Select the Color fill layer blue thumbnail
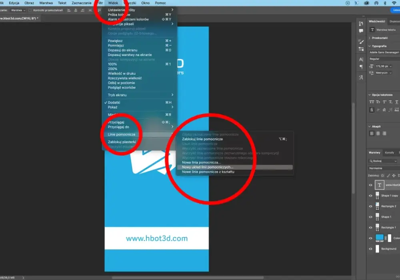This screenshot has width=400, height=280. [x=379, y=238]
